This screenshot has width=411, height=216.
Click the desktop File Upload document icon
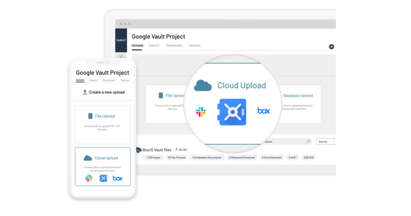pyautogui.click(x=161, y=95)
